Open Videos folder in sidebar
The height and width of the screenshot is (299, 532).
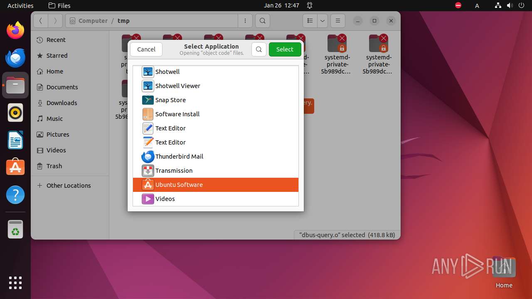click(70, 150)
